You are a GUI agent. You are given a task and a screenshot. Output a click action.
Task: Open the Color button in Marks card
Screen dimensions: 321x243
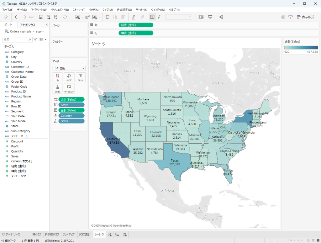[x=58, y=77]
